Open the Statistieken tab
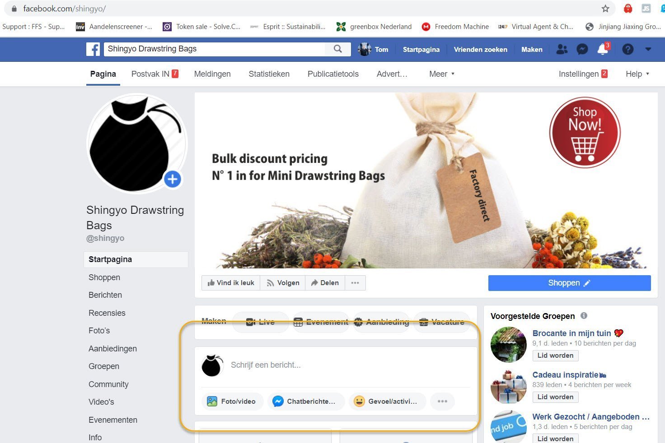The image size is (665, 443). pyautogui.click(x=269, y=74)
